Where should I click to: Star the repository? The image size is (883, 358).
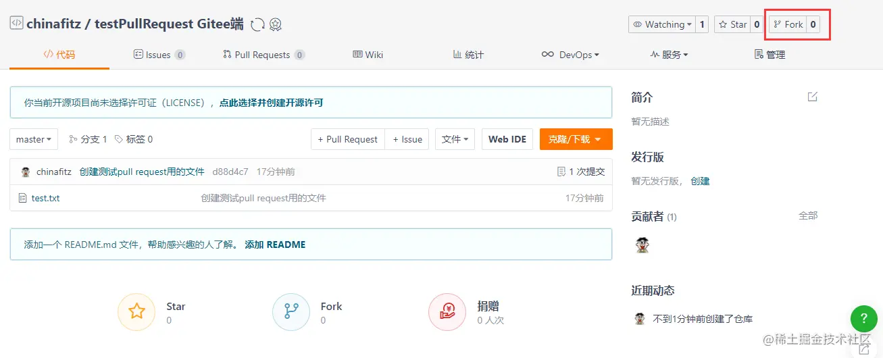pos(732,24)
